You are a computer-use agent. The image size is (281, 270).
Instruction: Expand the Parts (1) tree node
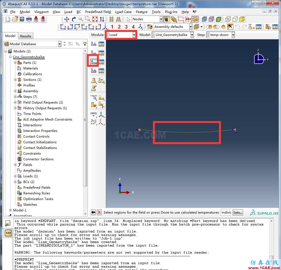coord(15,62)
